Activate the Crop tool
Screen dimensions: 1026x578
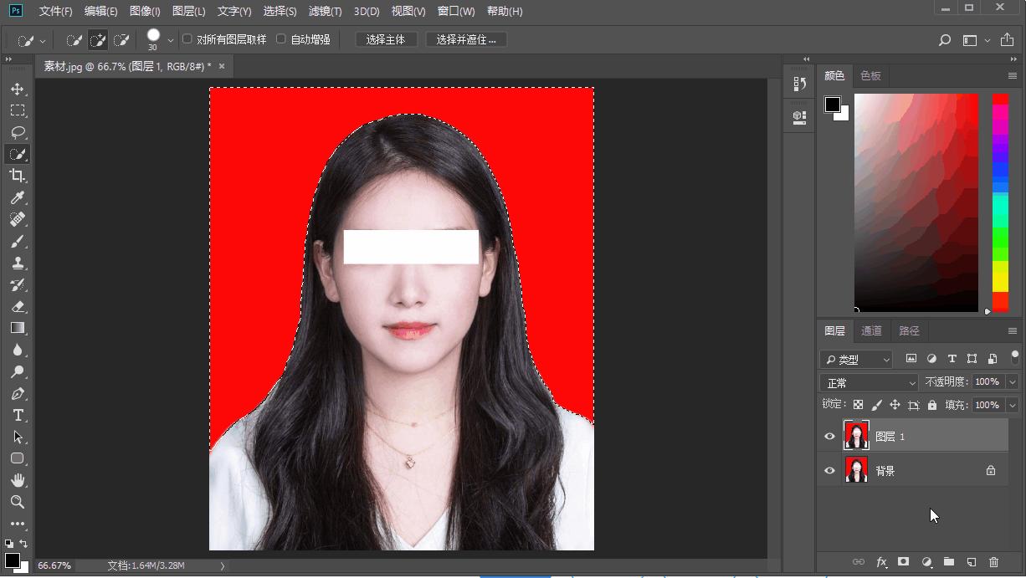pyautogui.click(x=18, y=176)
